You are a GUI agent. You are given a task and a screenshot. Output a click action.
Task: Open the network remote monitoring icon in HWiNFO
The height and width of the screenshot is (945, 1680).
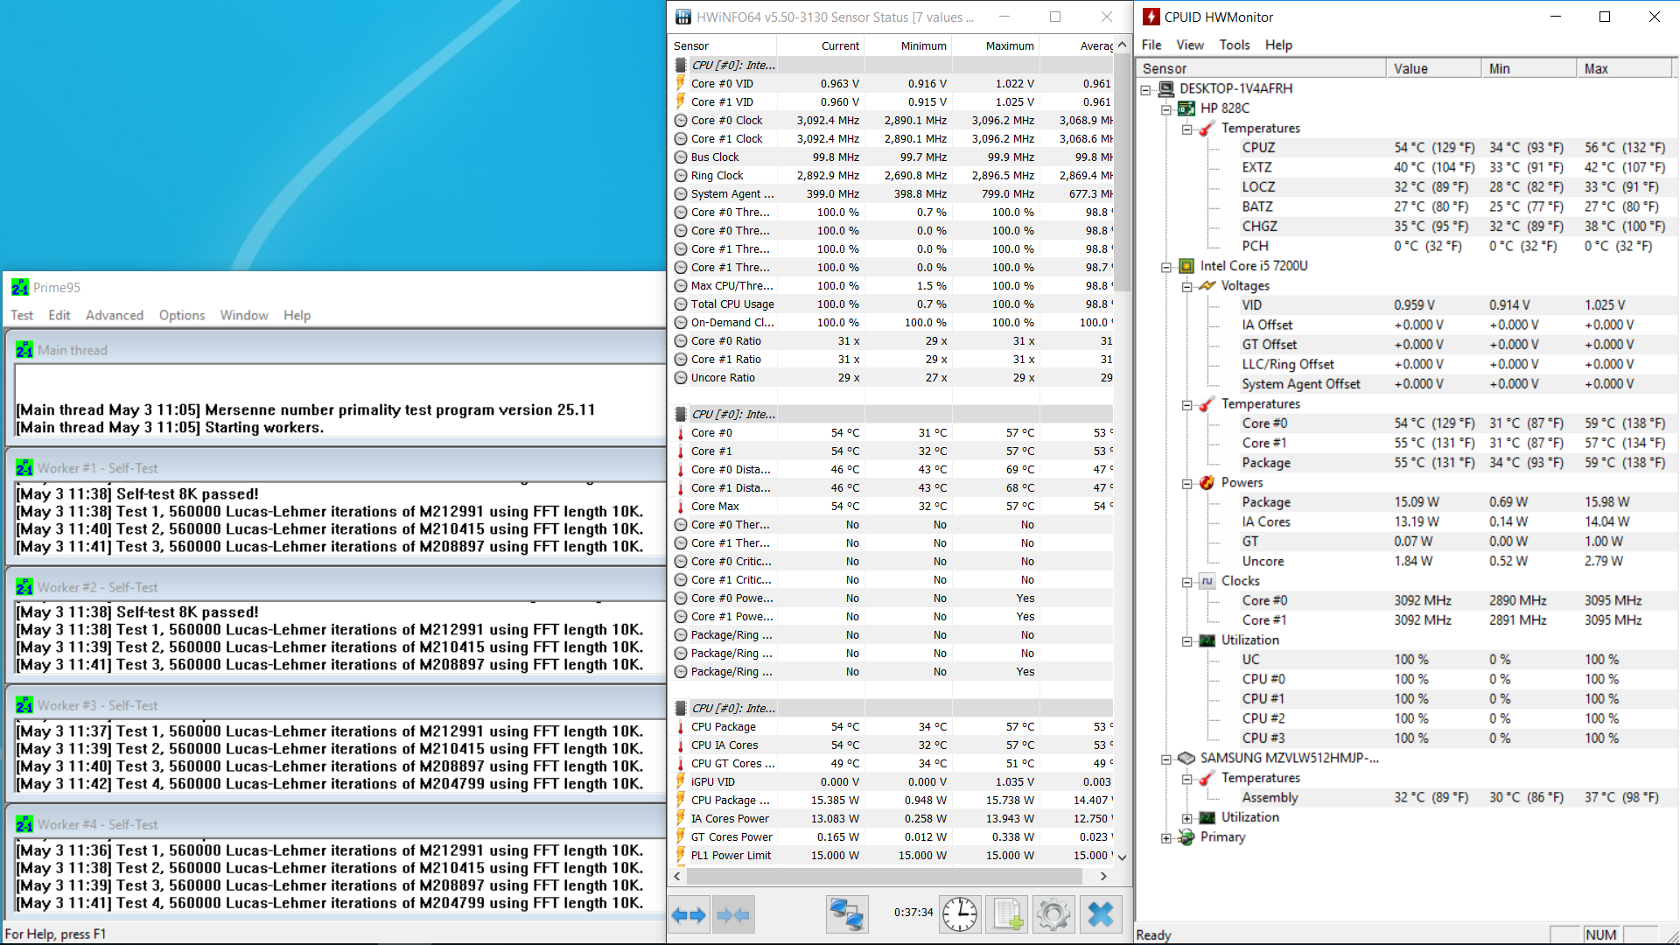coord(846,915)
